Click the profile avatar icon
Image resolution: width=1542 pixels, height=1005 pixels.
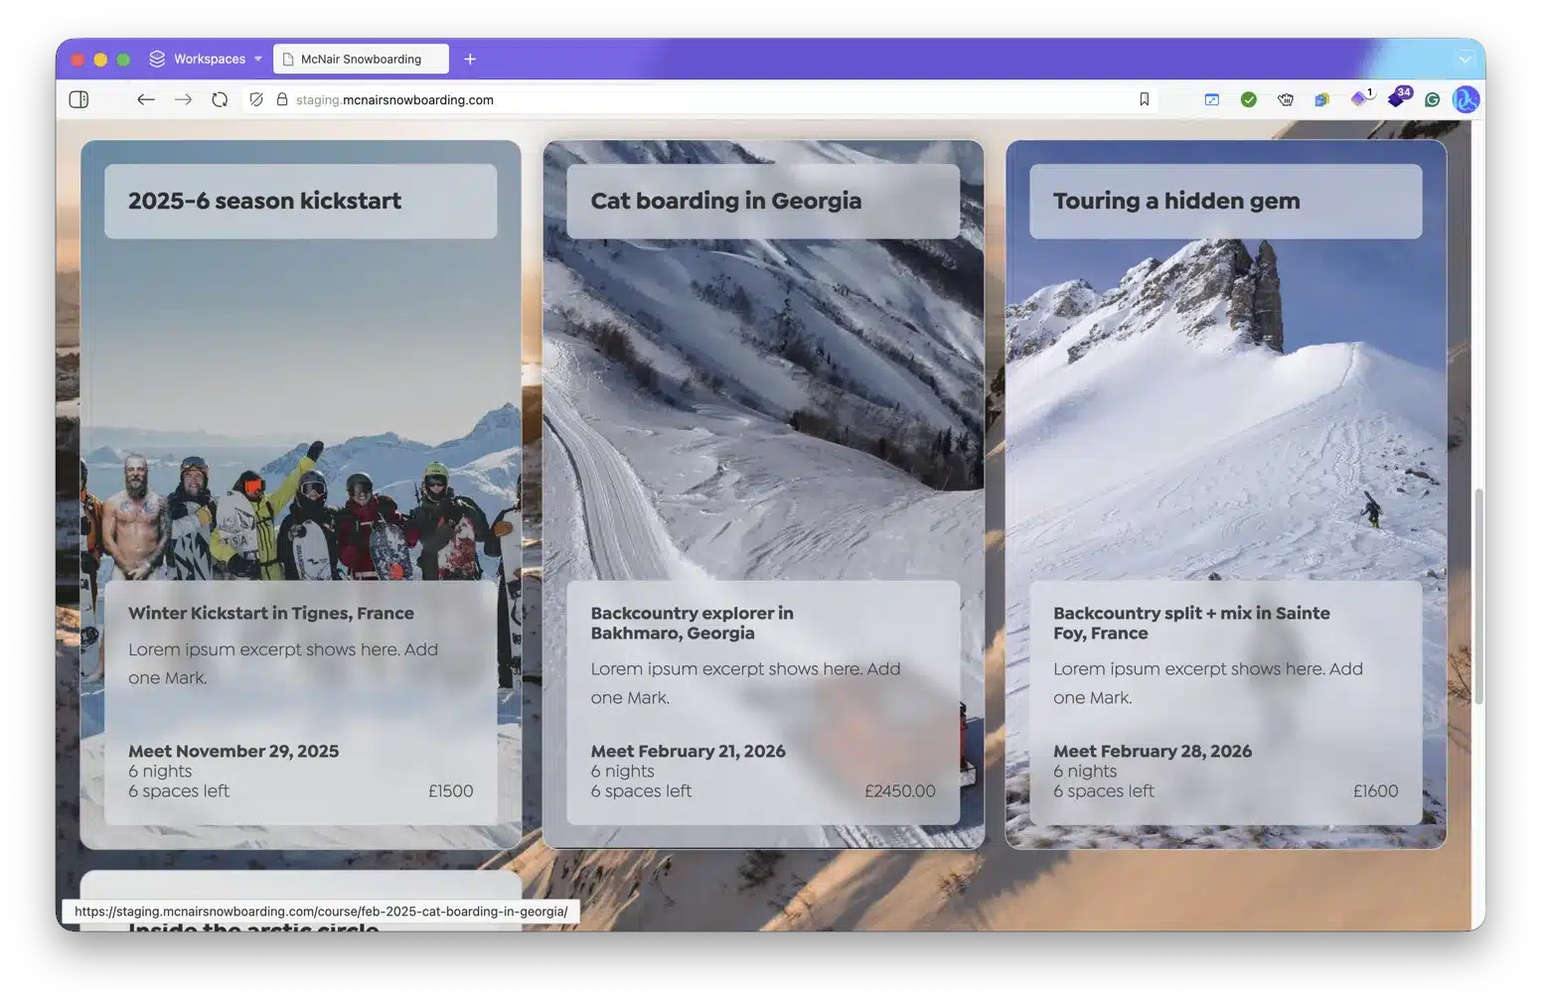tap(1465, 99)
